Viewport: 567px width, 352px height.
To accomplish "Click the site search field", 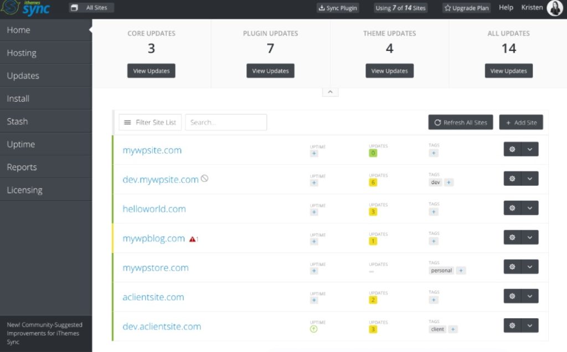I will pyautogui.click(x=226, y=123).
